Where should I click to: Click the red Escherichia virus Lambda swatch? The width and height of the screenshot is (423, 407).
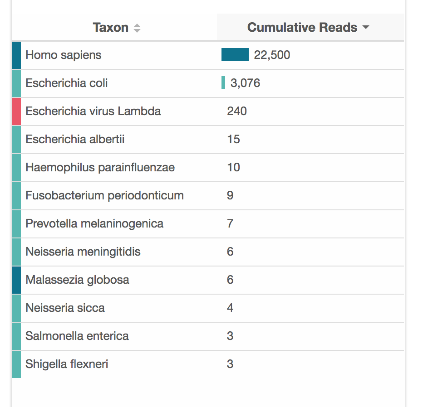16,111
